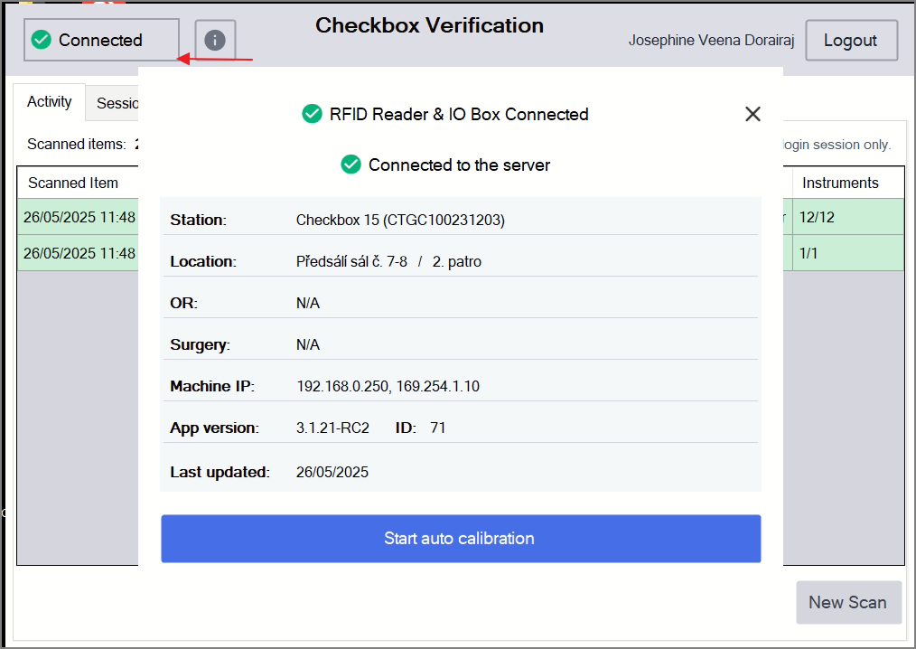Click the user name Josephine Veena Dorairaj
916x649 pixels.
tap(711, 41)
